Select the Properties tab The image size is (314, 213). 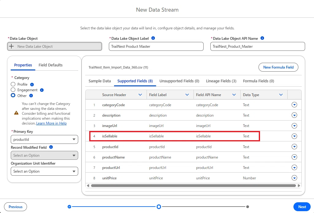pos(23,65)
